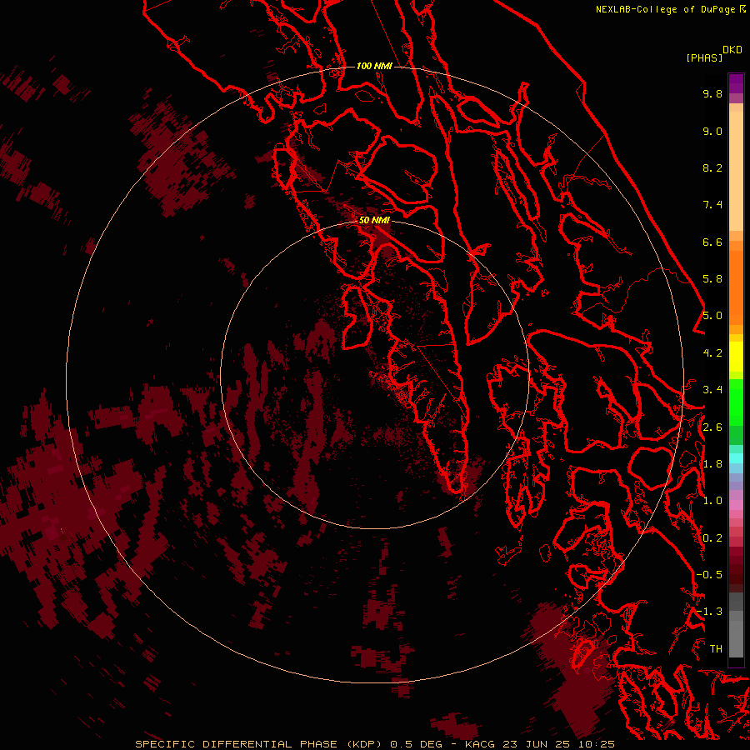This screenshot has width=750, height=750.
Task: Click the purple top segment of color bar
Action: pyautogui.click(x=736, y=83)
